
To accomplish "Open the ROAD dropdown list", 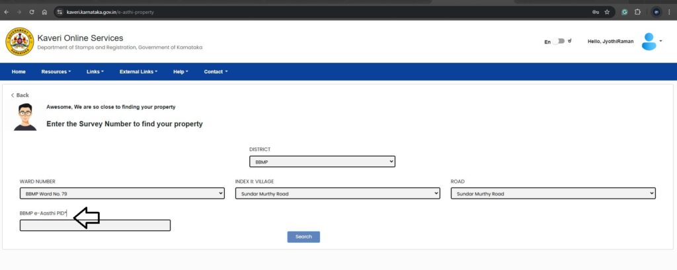I will click(553, 193).
